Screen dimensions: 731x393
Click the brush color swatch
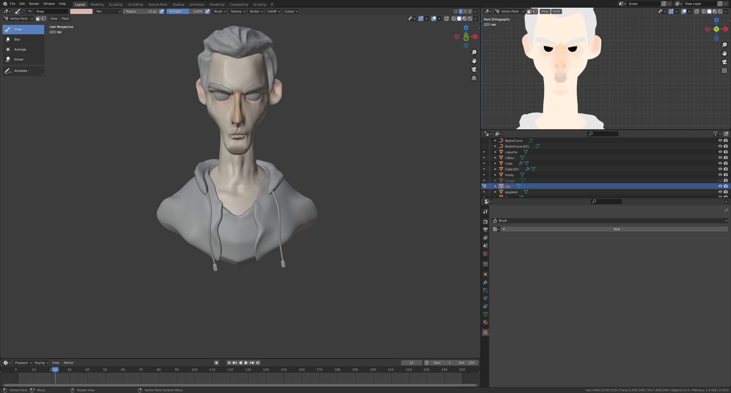81,11
